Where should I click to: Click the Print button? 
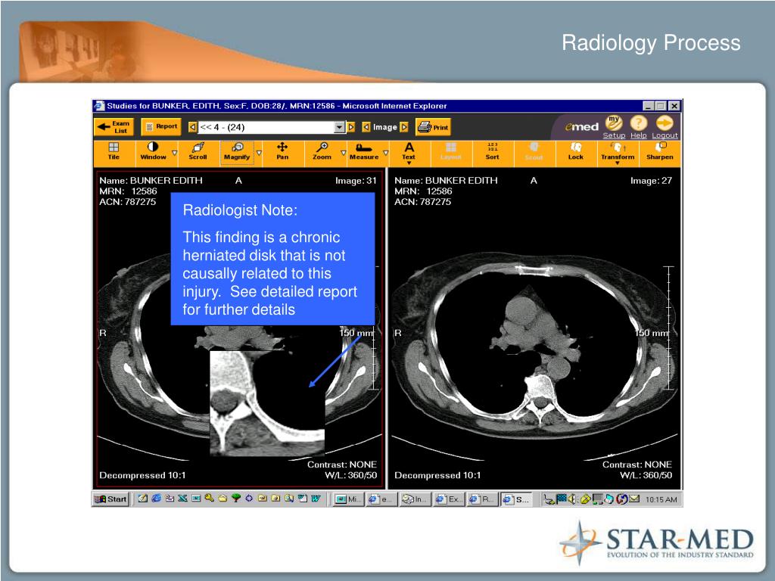(434, 127)
